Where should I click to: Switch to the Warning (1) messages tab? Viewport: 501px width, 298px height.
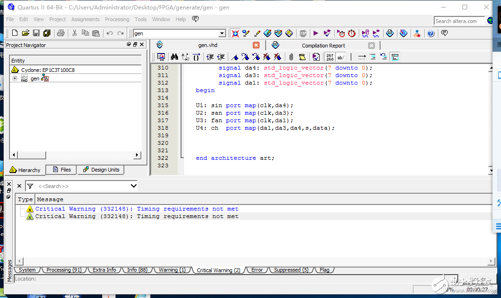coord(171,270)
